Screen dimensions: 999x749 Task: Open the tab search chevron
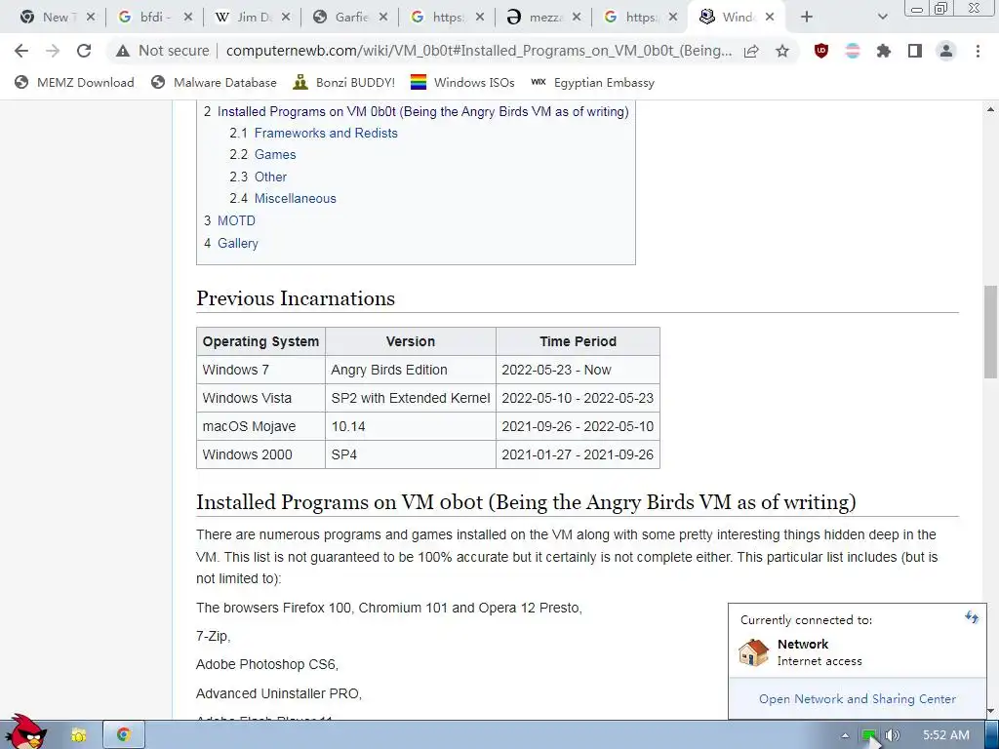tap(882, 18)
